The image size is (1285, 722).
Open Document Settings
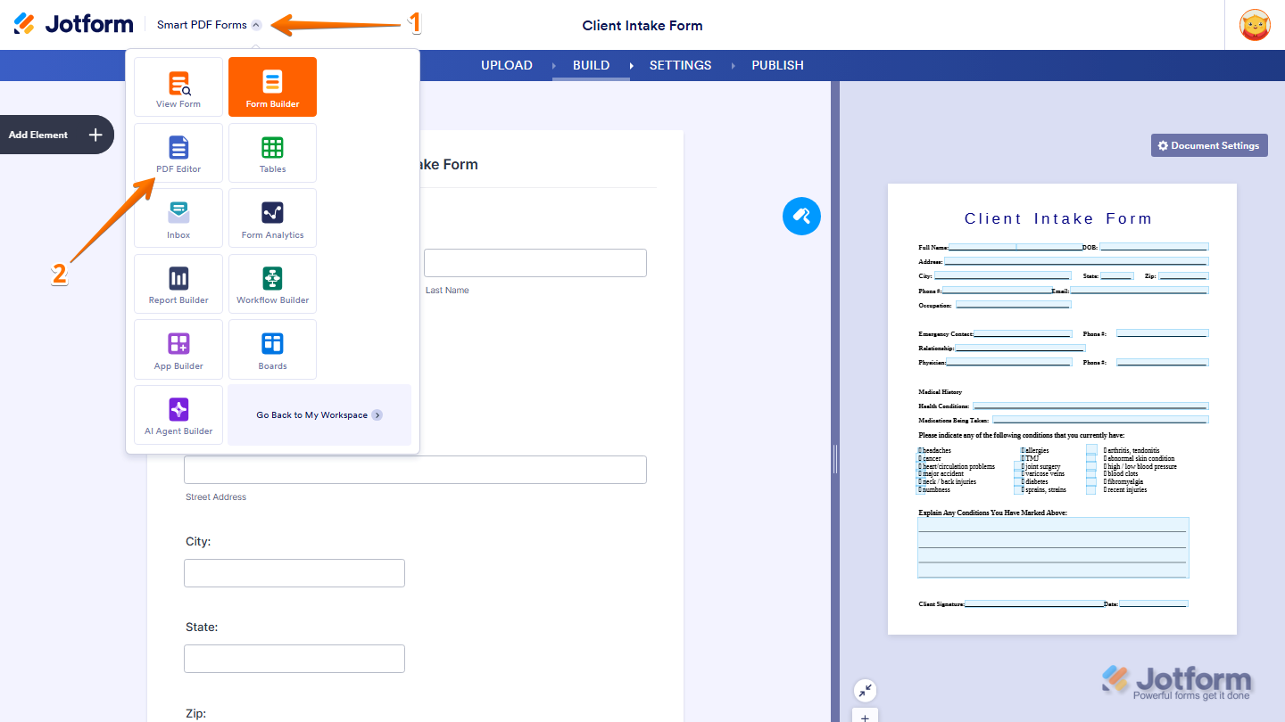(1209, 145)
